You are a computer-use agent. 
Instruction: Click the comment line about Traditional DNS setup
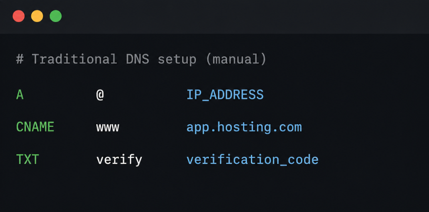[x=141, y=59]
